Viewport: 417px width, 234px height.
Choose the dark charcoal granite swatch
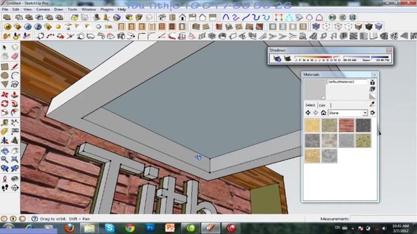tap(364, 125)
